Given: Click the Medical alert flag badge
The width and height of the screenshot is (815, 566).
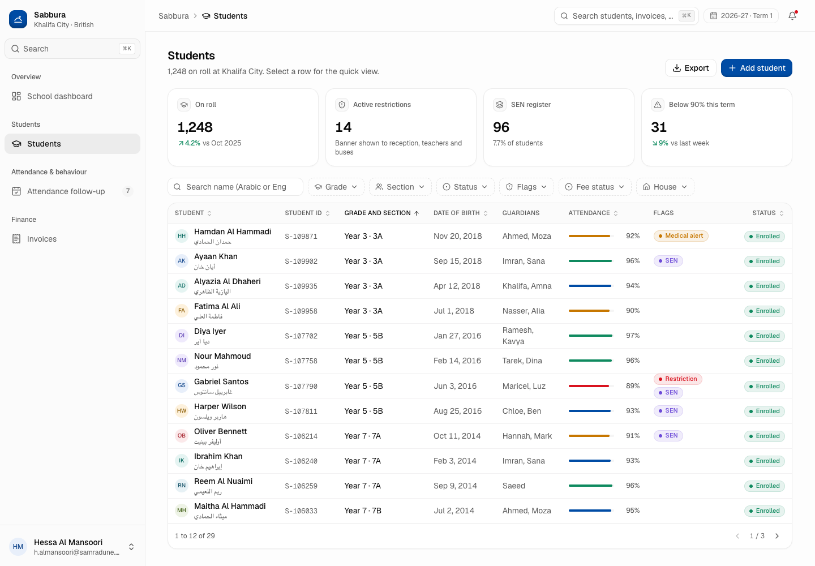Looking at the screenshot, I should point(681,236).
